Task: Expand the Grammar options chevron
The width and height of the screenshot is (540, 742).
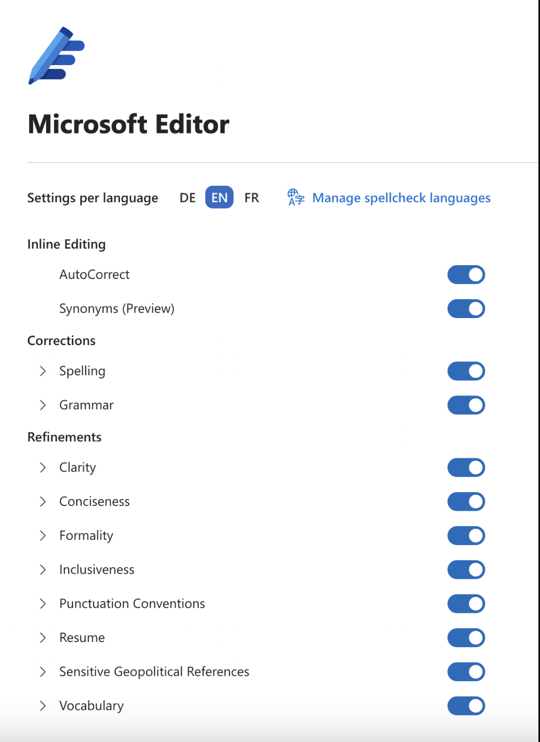Action: 43,405
